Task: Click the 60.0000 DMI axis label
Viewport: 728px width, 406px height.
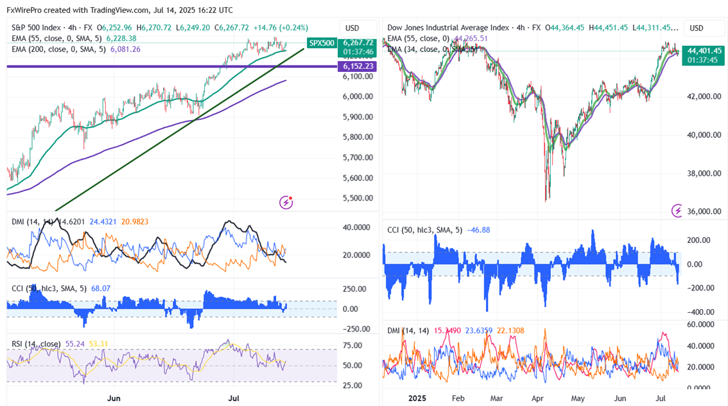Action: coord(700,324)
